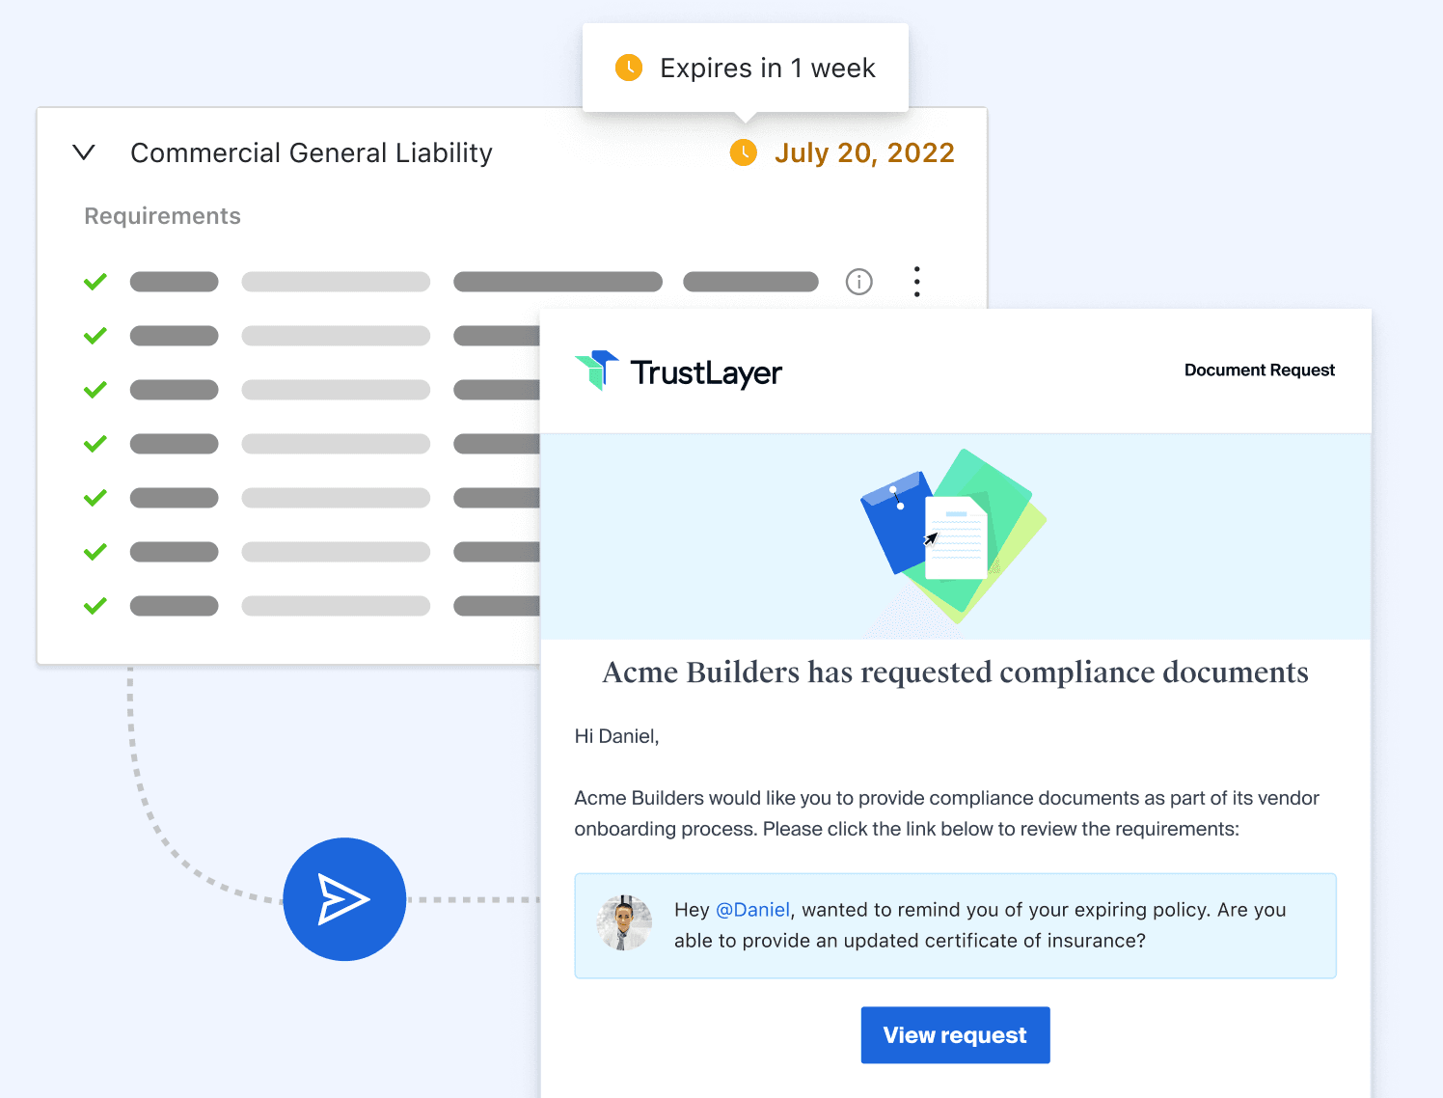Collapse the Commercial General Liability section
The image size is (1443, 1098).
(x=84, y=152)
